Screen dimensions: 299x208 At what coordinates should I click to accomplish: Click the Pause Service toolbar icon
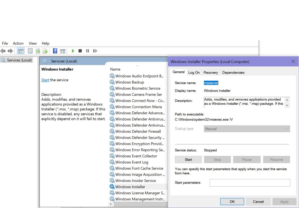[88, 51]
